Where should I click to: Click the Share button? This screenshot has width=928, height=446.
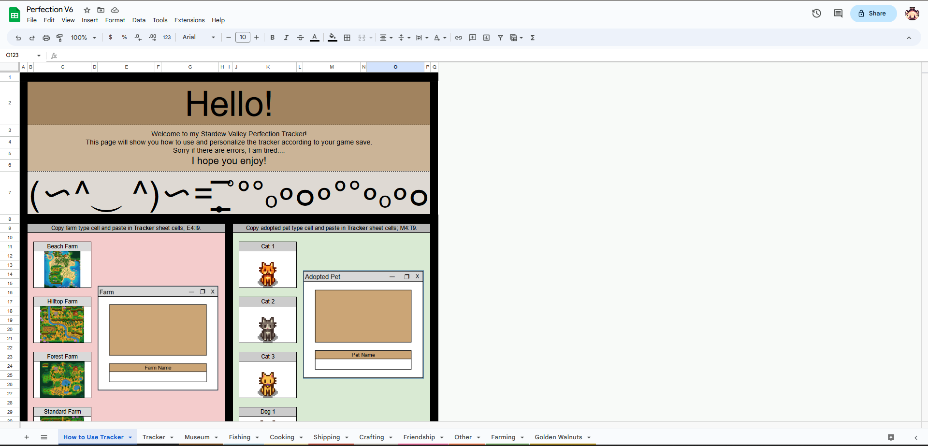click(x=873, y=14)
